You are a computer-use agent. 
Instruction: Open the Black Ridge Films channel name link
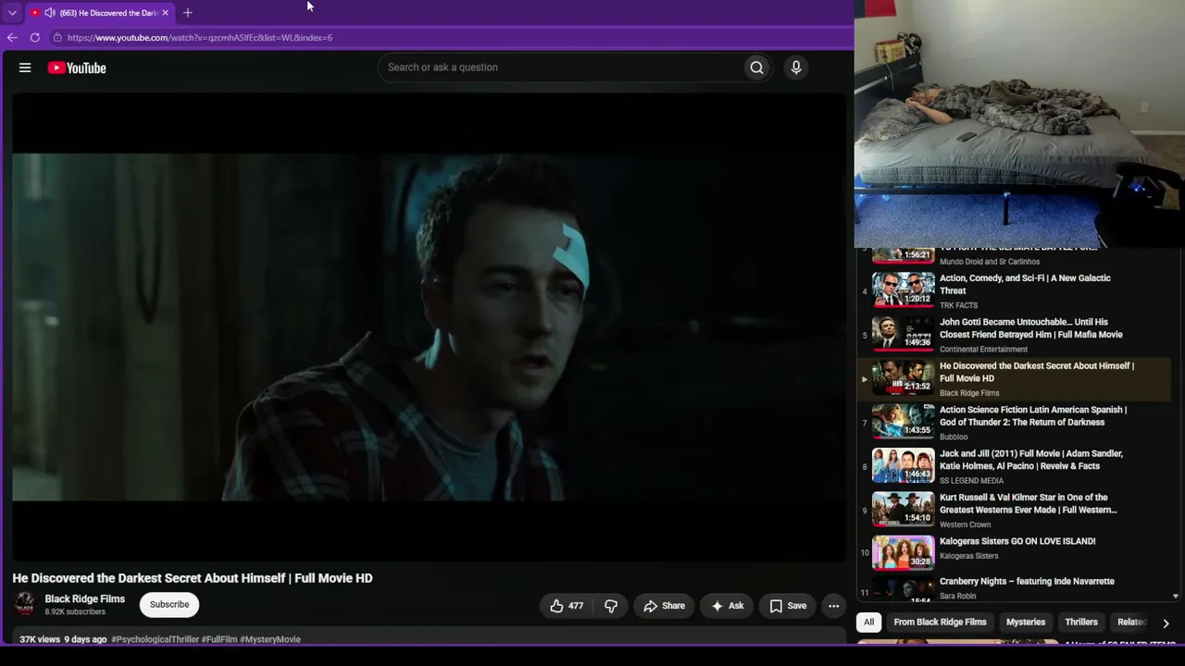point(85,599)
